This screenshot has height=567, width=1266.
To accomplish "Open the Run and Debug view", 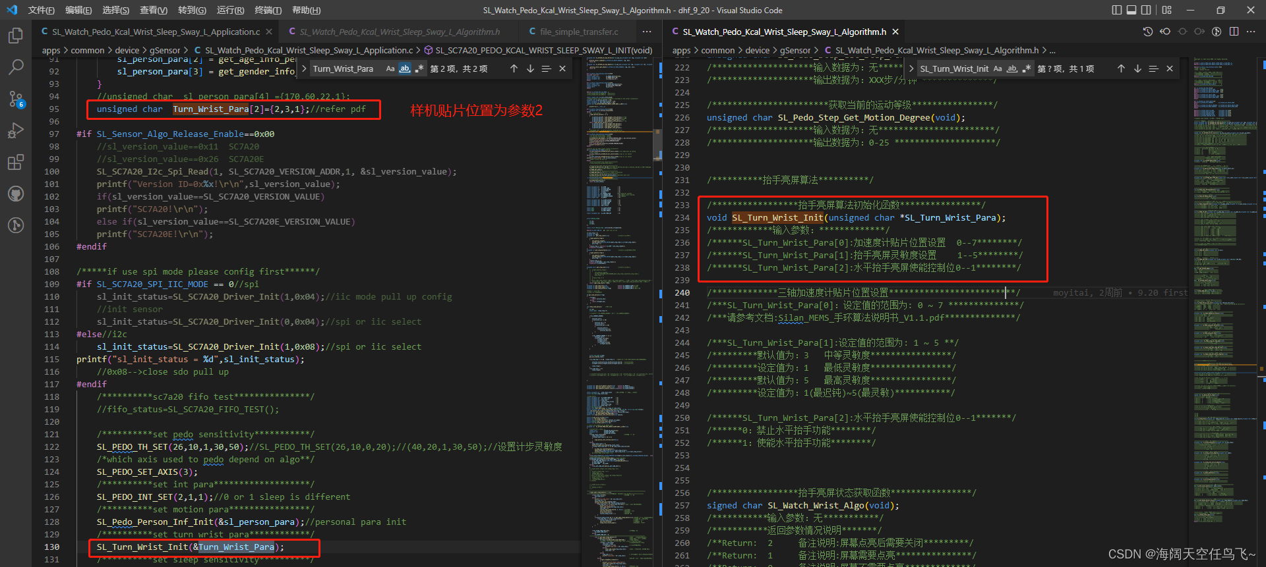I will click(x=16, y=130).
